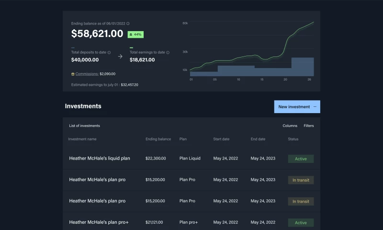
Task: Click the info icon next to Total earnings
Action: click(x=168, y=52)
